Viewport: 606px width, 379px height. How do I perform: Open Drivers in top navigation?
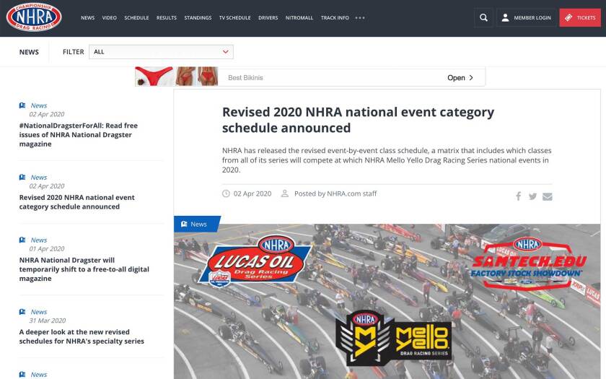pyautogui.click(x=268, y=18)
